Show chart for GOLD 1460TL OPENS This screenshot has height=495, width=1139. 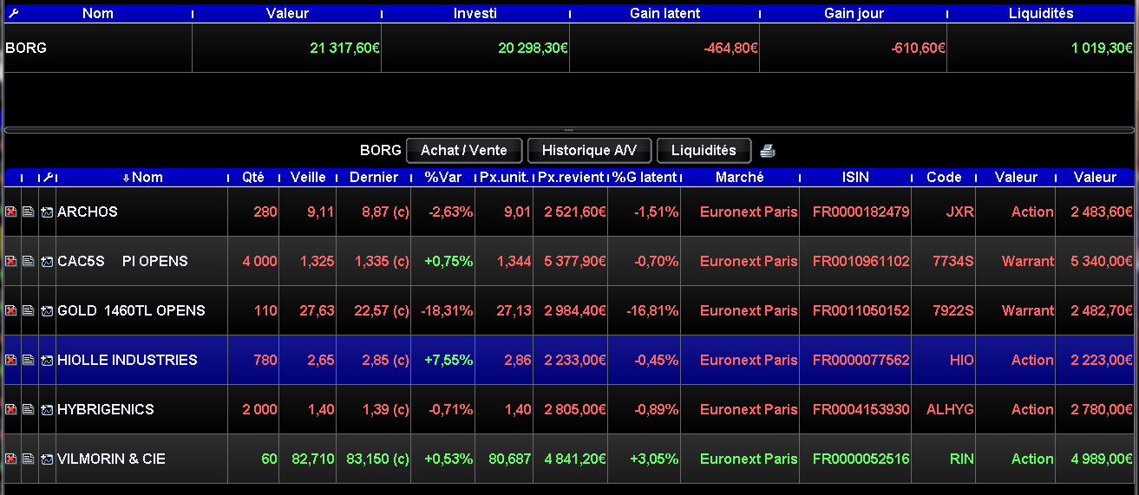(47, 311)
